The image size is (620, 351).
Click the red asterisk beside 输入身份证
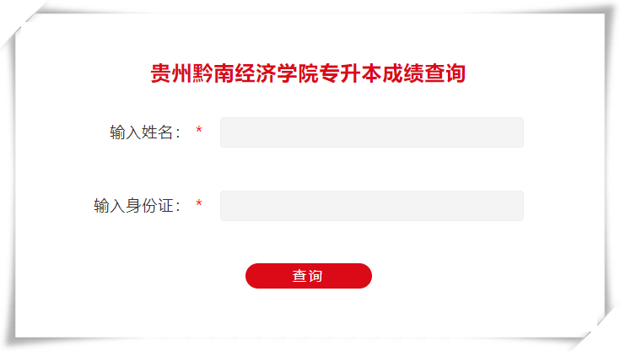pos(199,206)
